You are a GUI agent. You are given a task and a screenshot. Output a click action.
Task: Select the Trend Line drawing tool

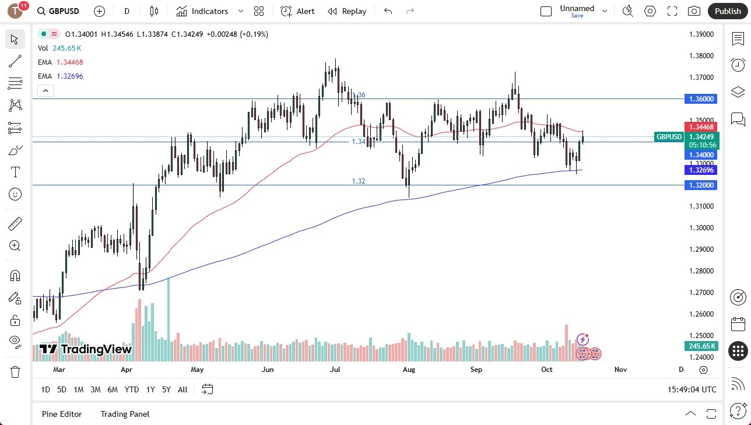(15, 61)
